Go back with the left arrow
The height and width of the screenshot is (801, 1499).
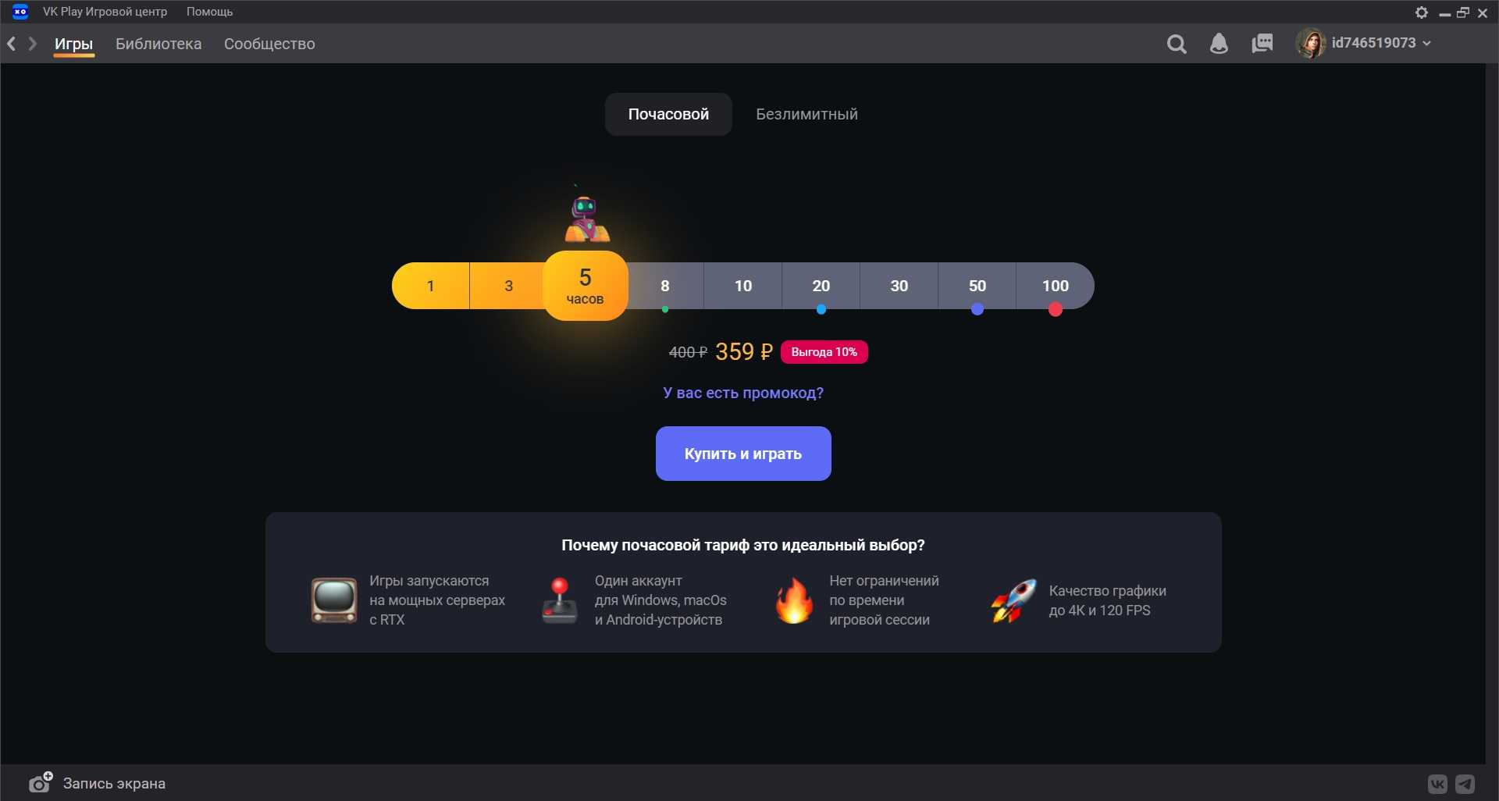tap(12, 44)
